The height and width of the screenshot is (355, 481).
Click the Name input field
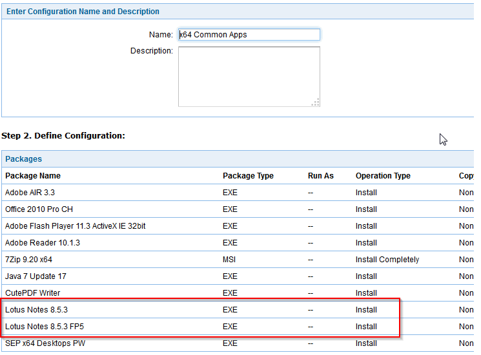click(x=249, y=35)
